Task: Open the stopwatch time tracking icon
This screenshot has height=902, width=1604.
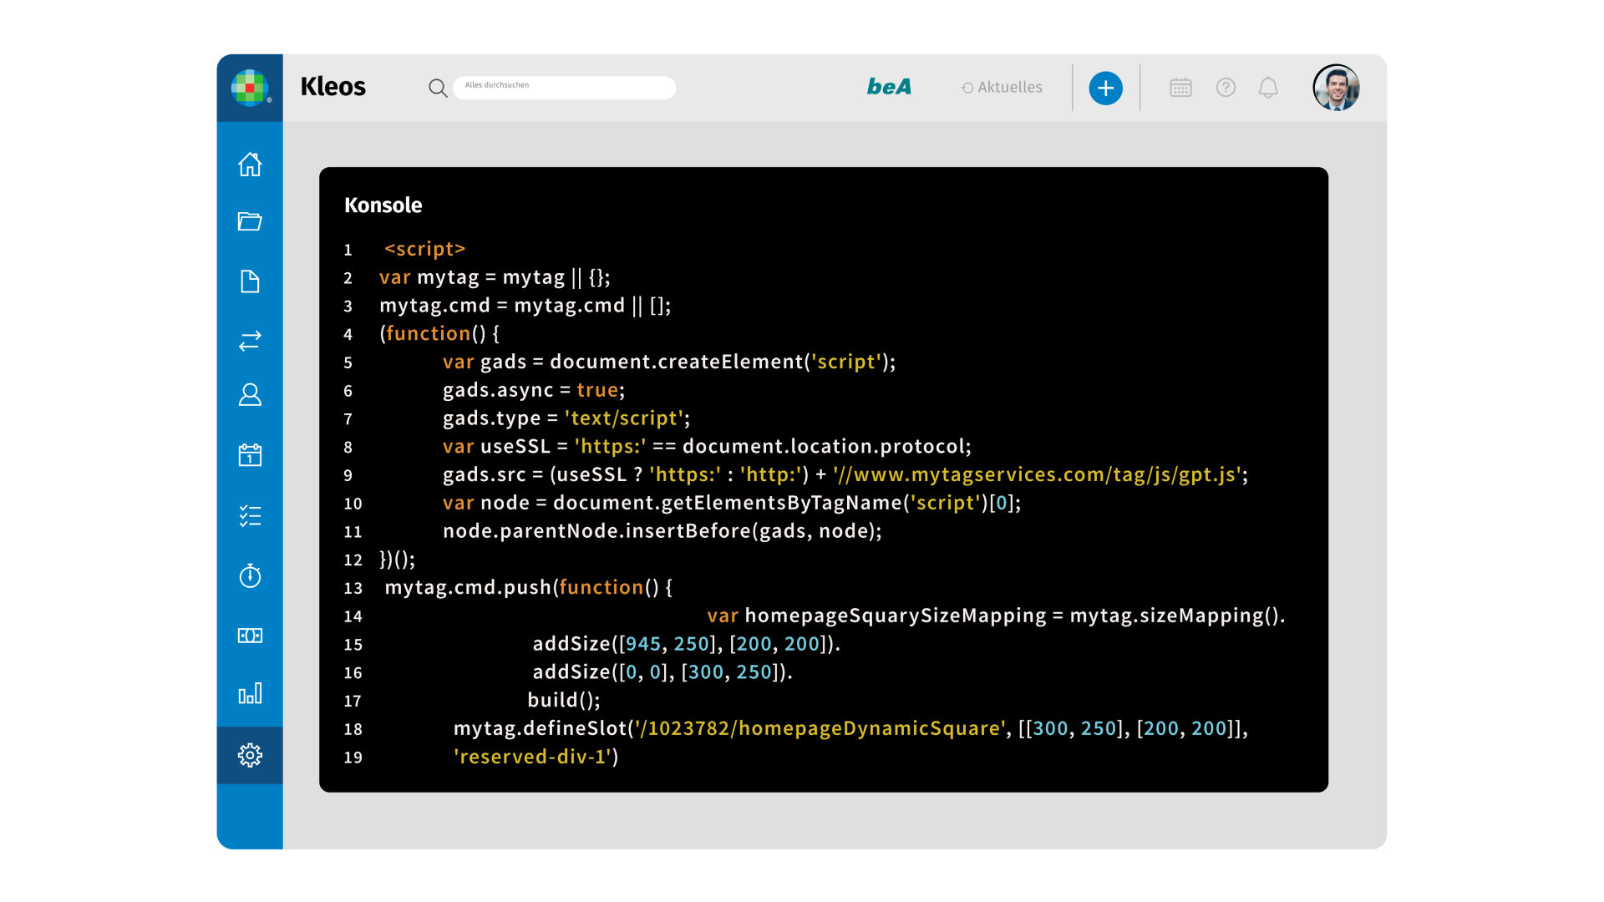Action: [250, 575]
